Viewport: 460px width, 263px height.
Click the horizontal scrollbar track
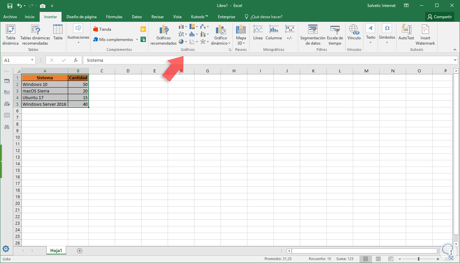[x=364, y=251]
